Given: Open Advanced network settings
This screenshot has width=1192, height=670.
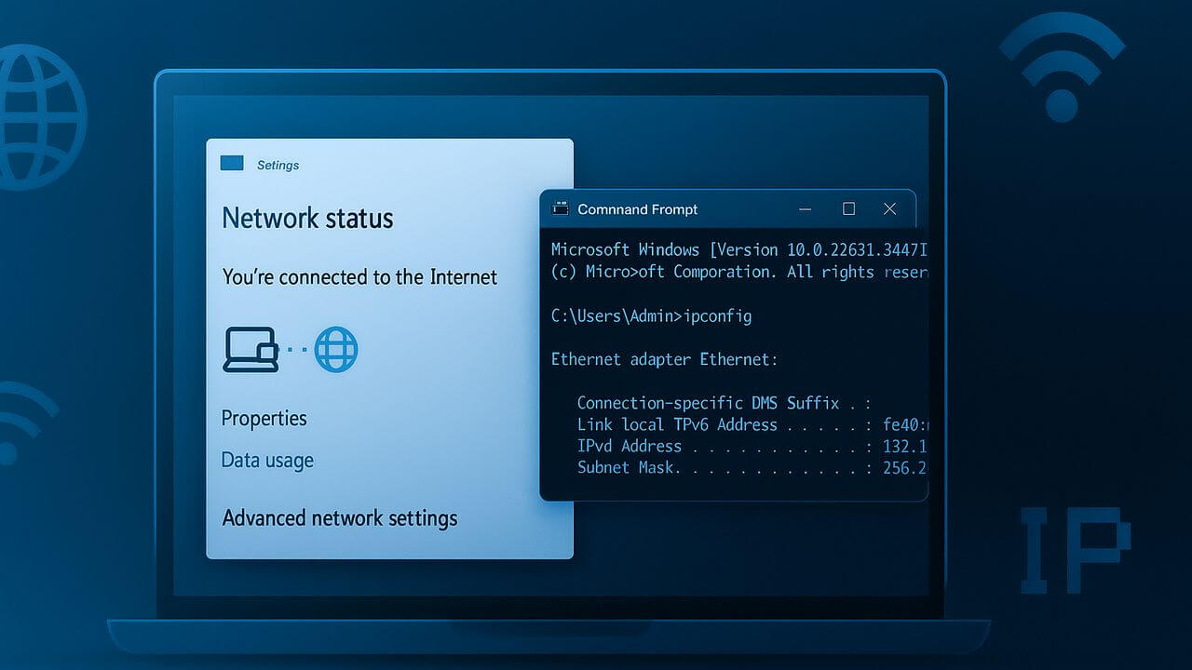Looking at the screenshot, I should [340, 518].
